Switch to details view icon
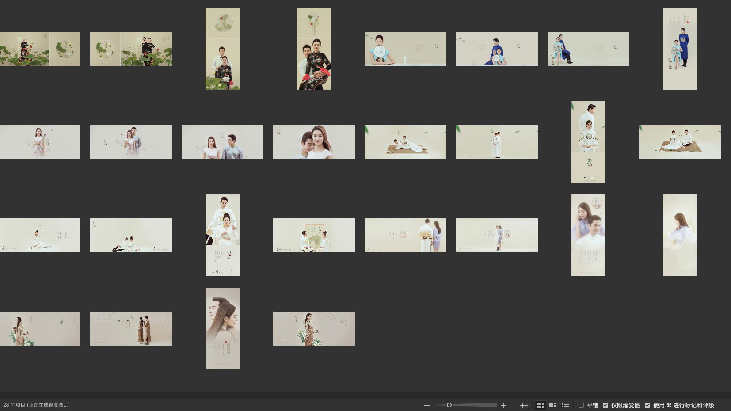Screen dimensions: 731x411 click(x=552, y=405)
